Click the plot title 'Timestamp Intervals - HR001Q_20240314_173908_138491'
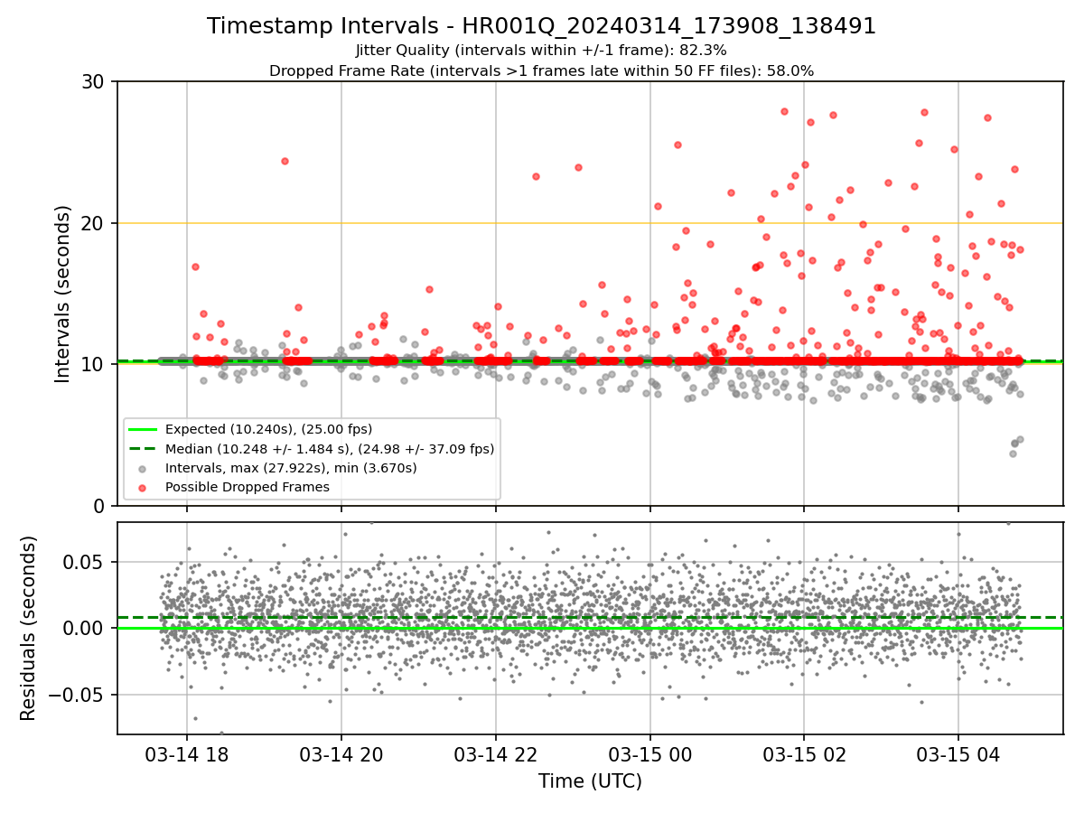 click(541, 26)
